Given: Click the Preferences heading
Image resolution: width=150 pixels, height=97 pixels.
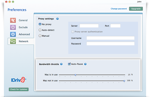Looking at the screenshot, I should point(17,10).
